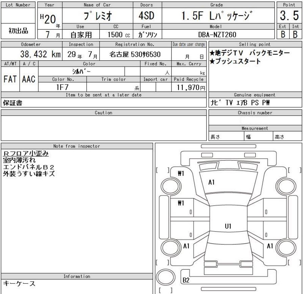303x294 pixels.
Task: Click the Rフロア小歪み underlined note
Action: [26, 153]
